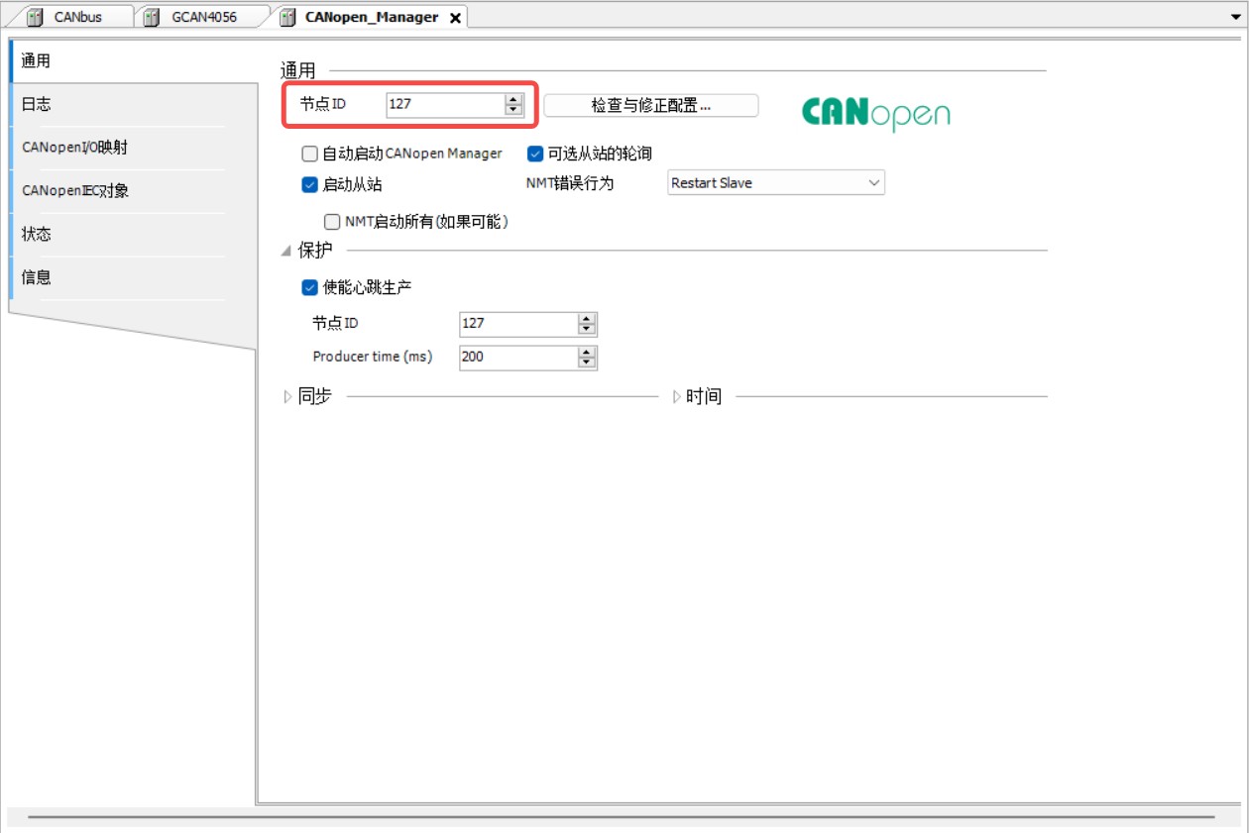Expand the 同步 section
1249x833 pixels.
287,396
